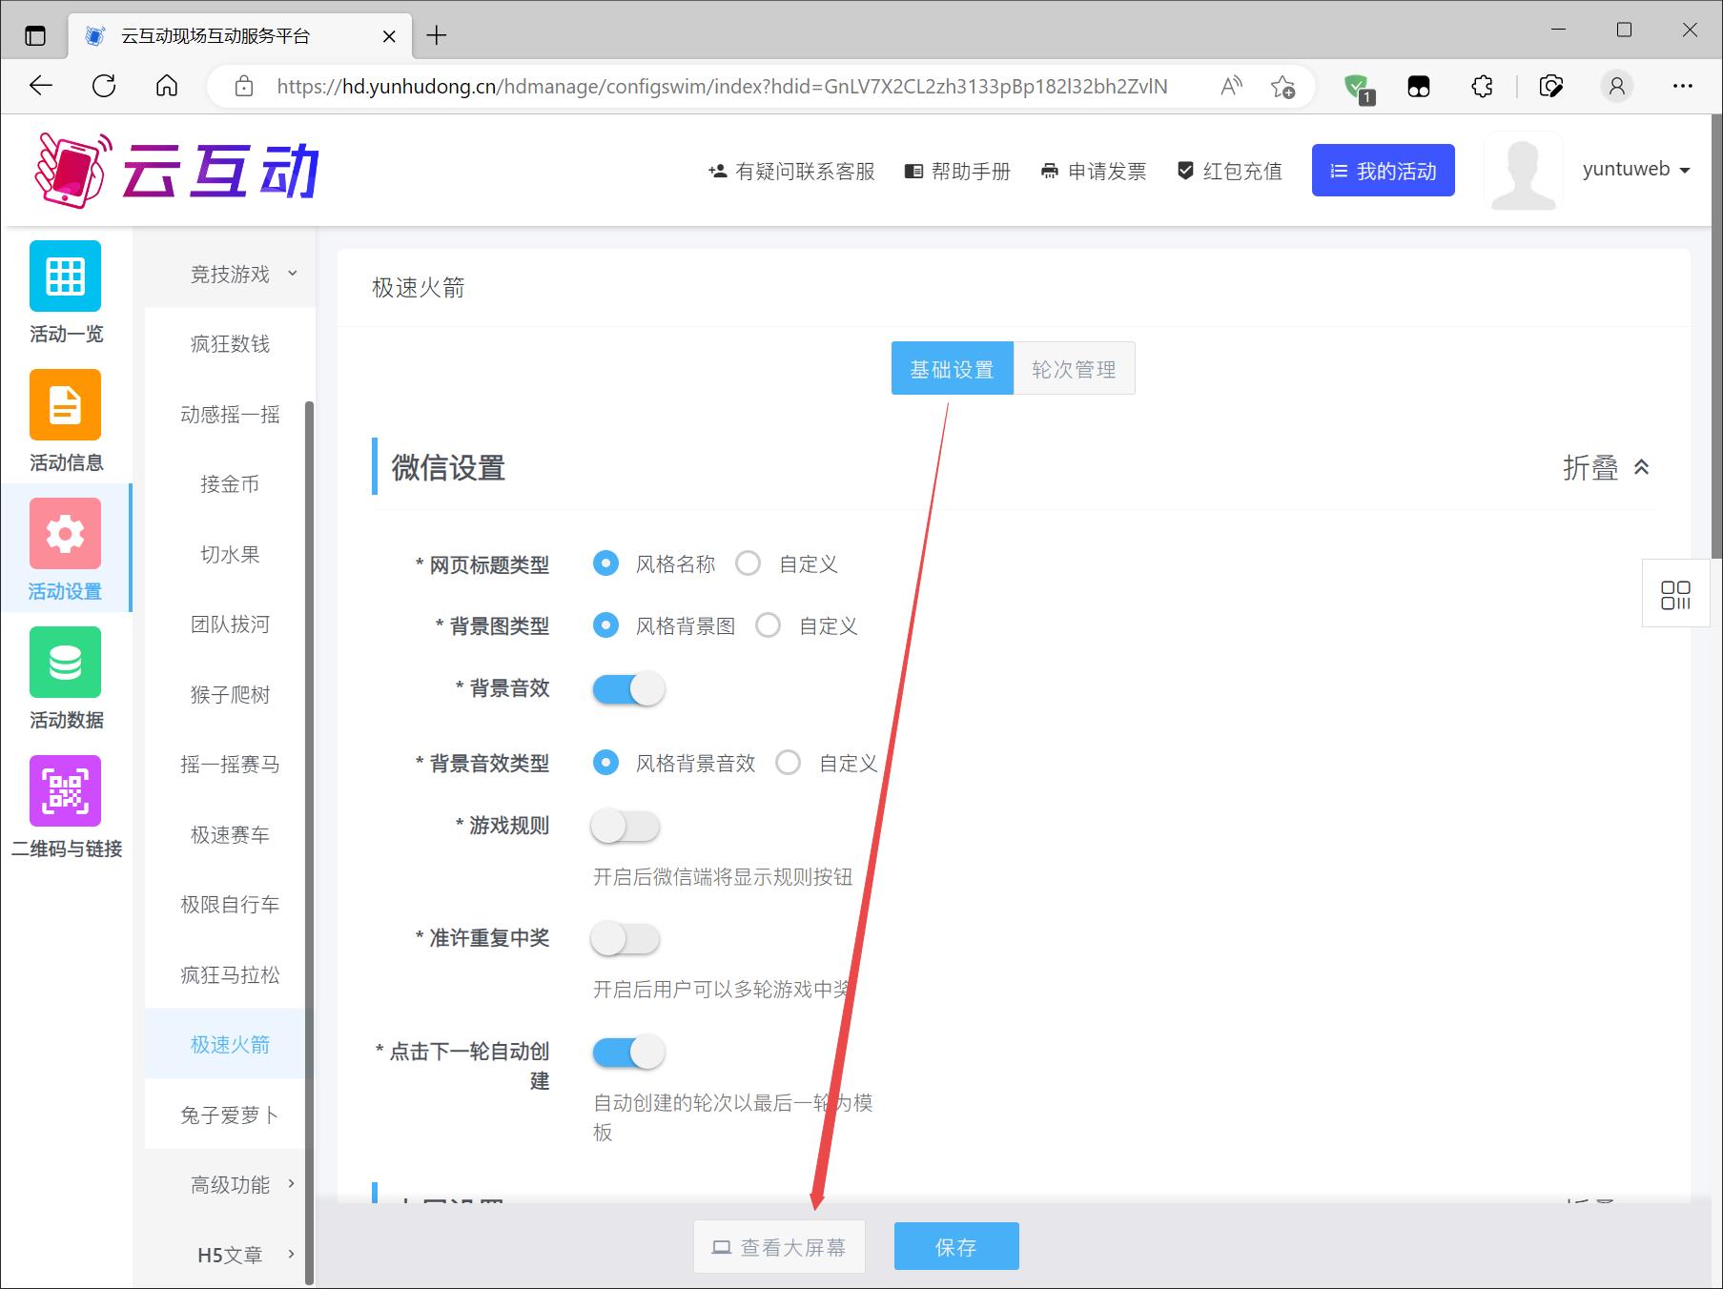Open 我的活动 button

1383,171
